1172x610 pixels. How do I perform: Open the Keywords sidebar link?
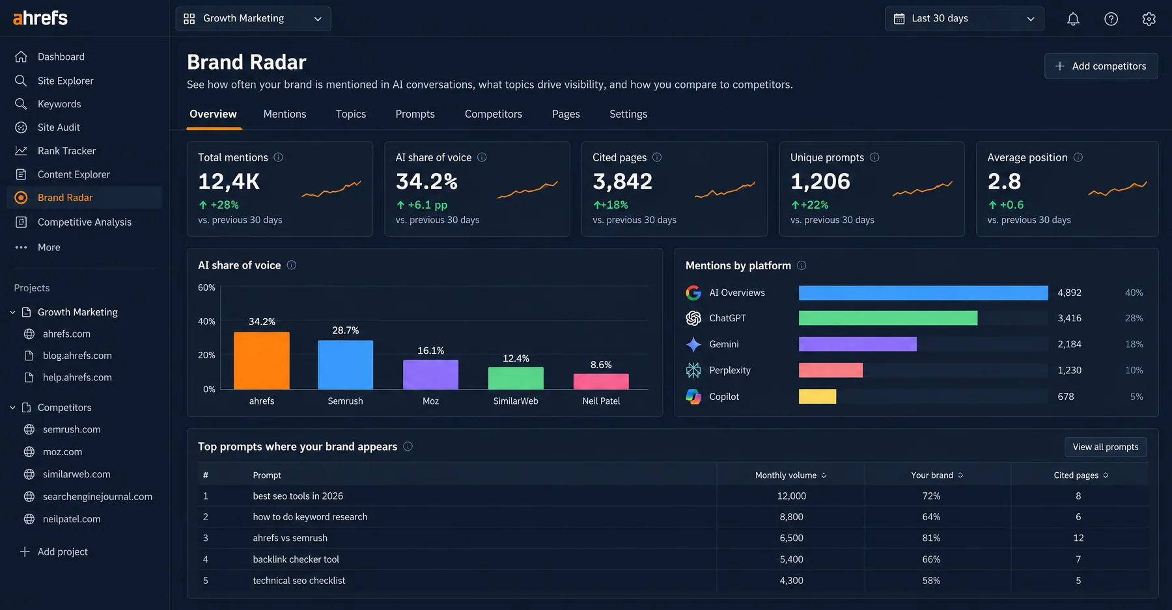[59, 104]
